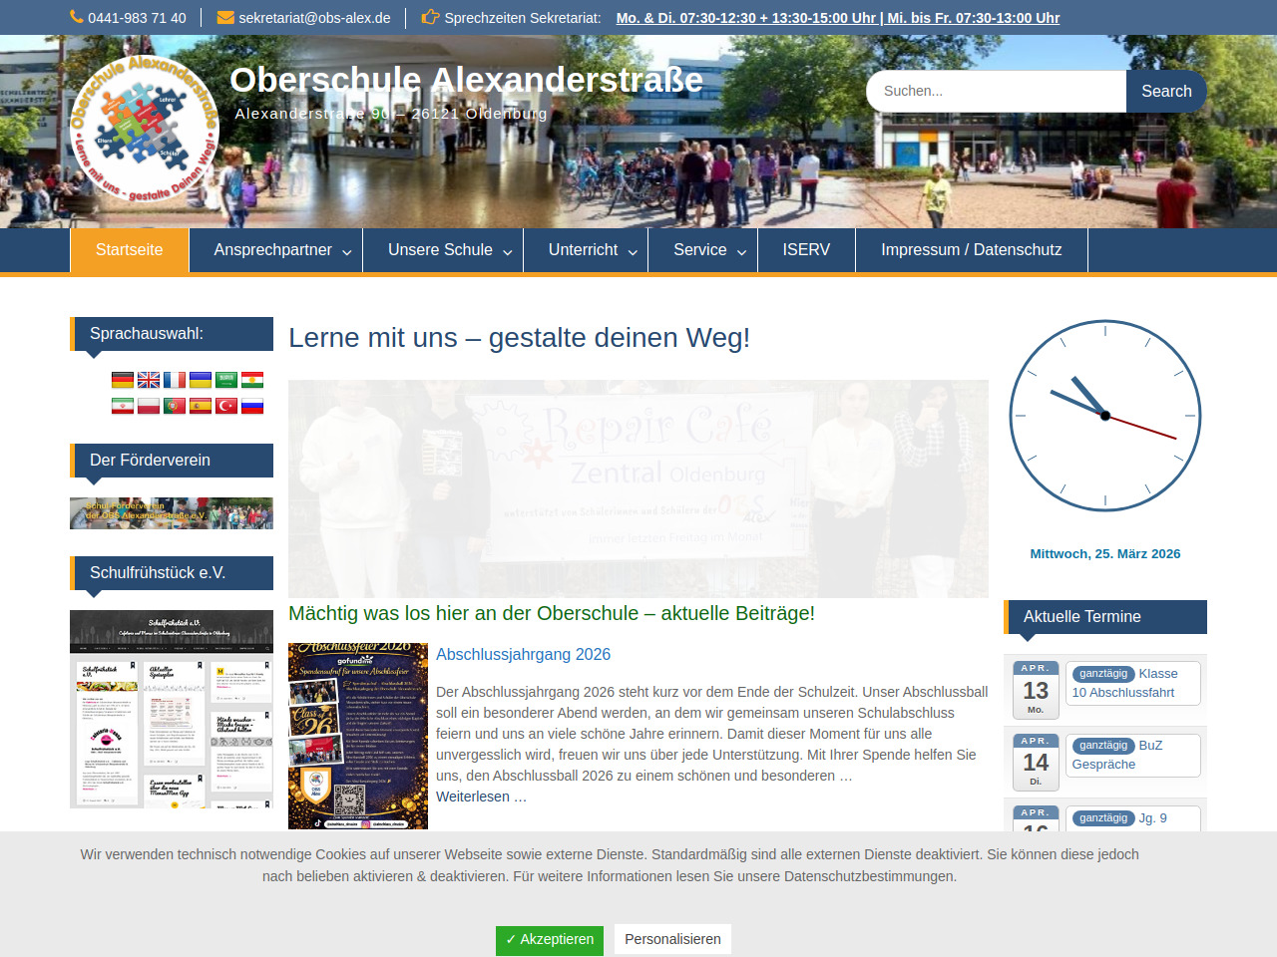Select the Polish flag language
The width and height of the screenshot is (1277, 957).
point(149,406)
